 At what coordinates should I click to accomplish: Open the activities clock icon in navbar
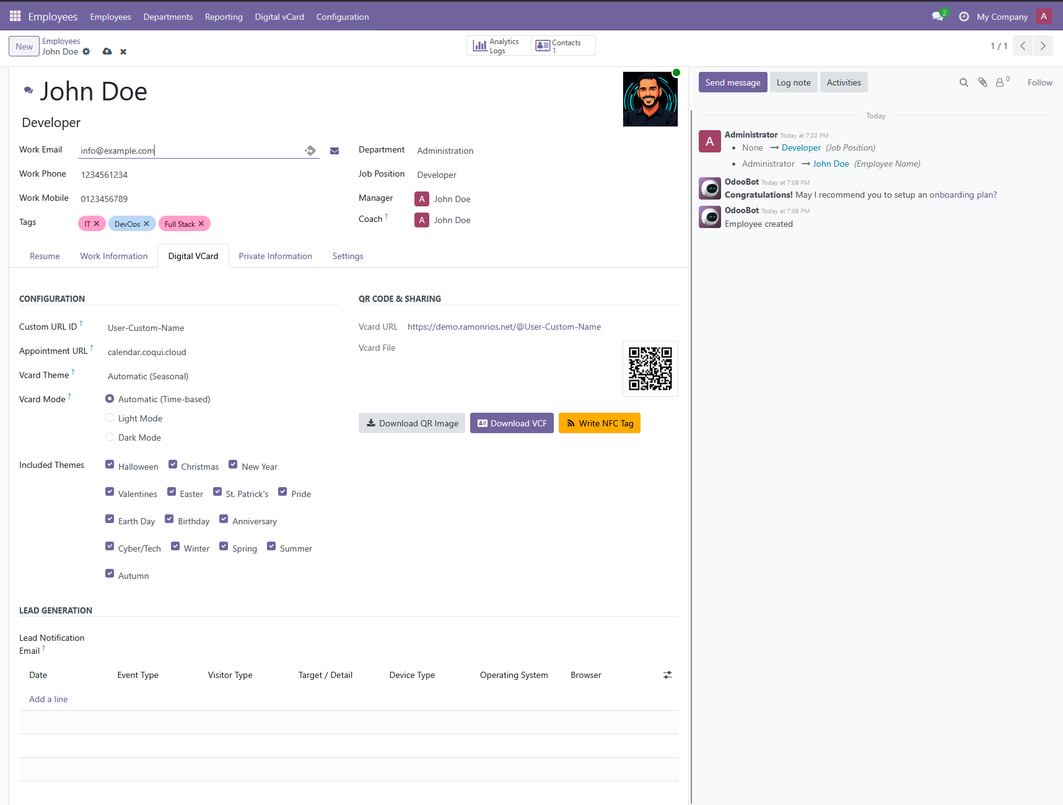pos(964,17)
